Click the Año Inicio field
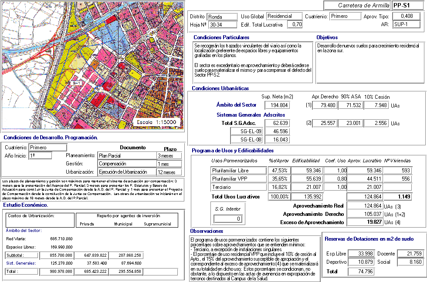Screen dimensions: 427x282 (x=41, y=155)
